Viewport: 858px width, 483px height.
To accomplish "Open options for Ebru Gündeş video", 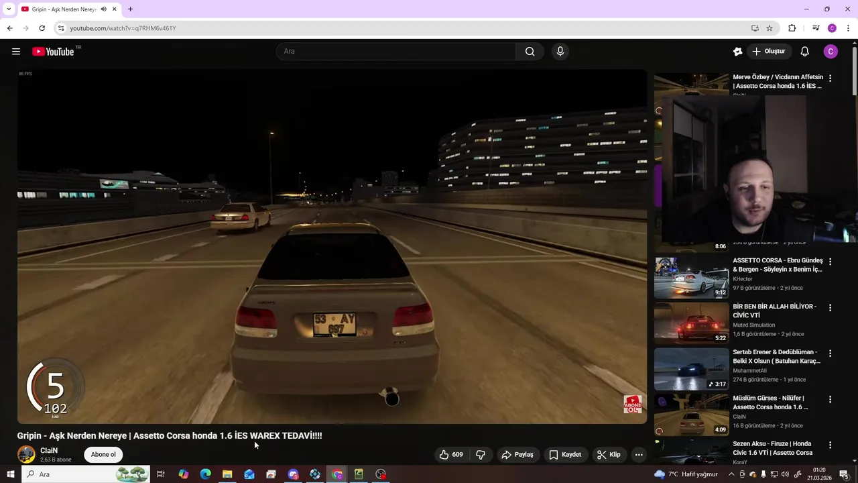I will click(830, 262).
